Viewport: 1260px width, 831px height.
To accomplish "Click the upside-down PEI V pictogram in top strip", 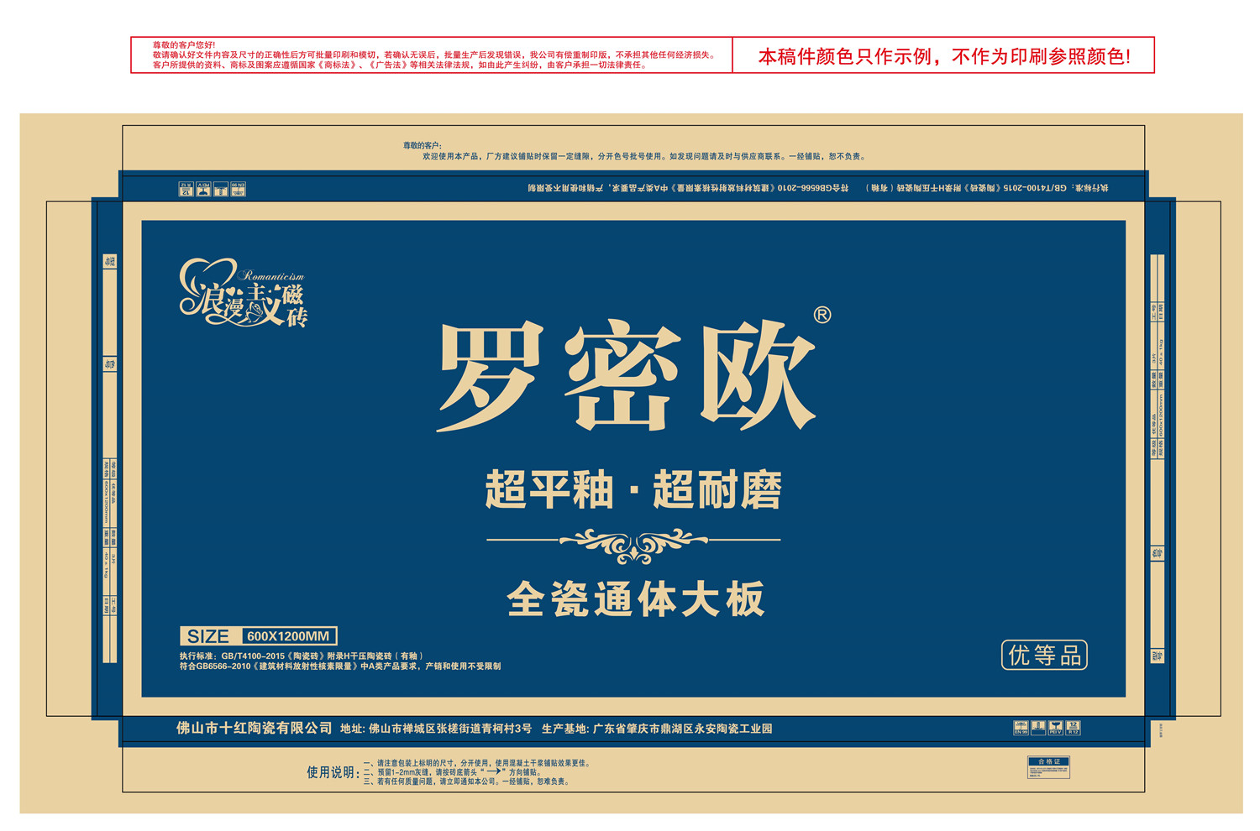I will point(203,190).
